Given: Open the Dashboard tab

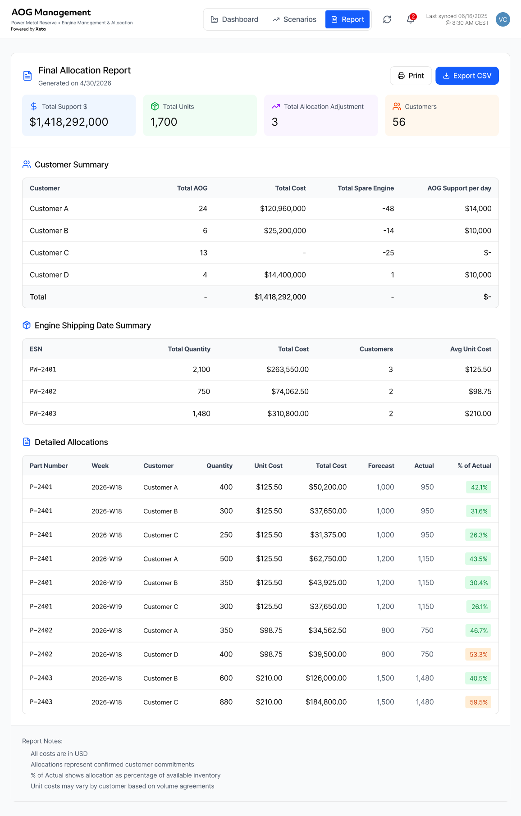Looking at the screenshot, I should coord(234,19).
